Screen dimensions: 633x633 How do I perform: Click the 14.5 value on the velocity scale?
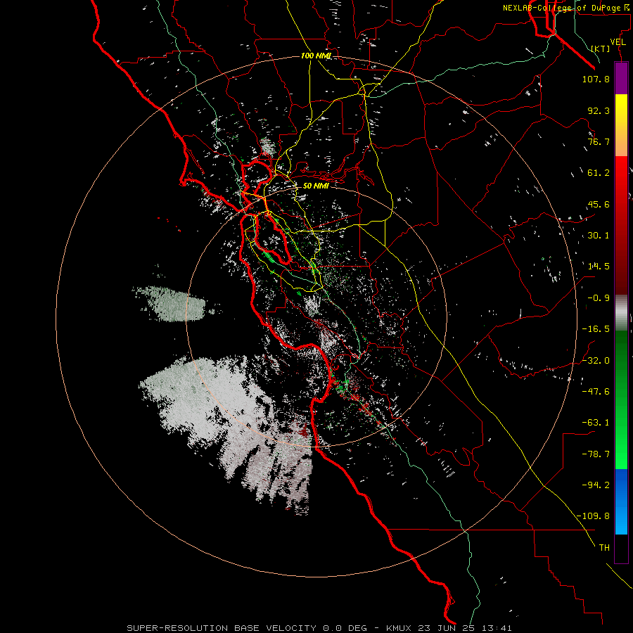pos(599,267)
